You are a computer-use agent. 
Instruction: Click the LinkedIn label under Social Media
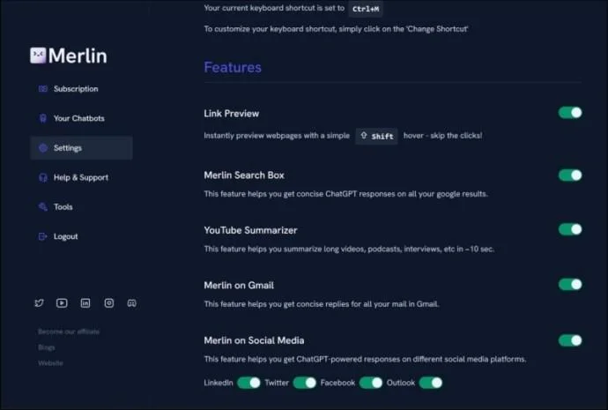(219, 383)
